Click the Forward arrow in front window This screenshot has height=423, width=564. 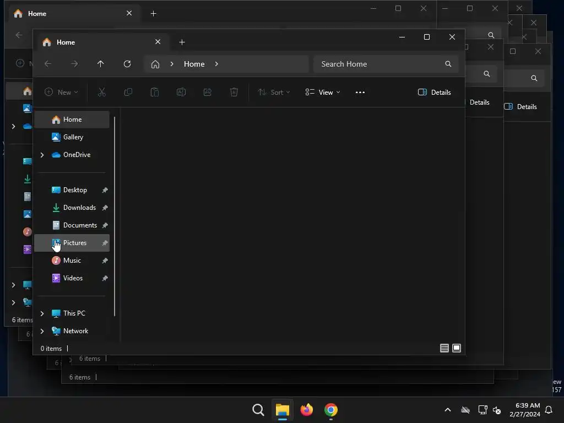pos(74,64)
